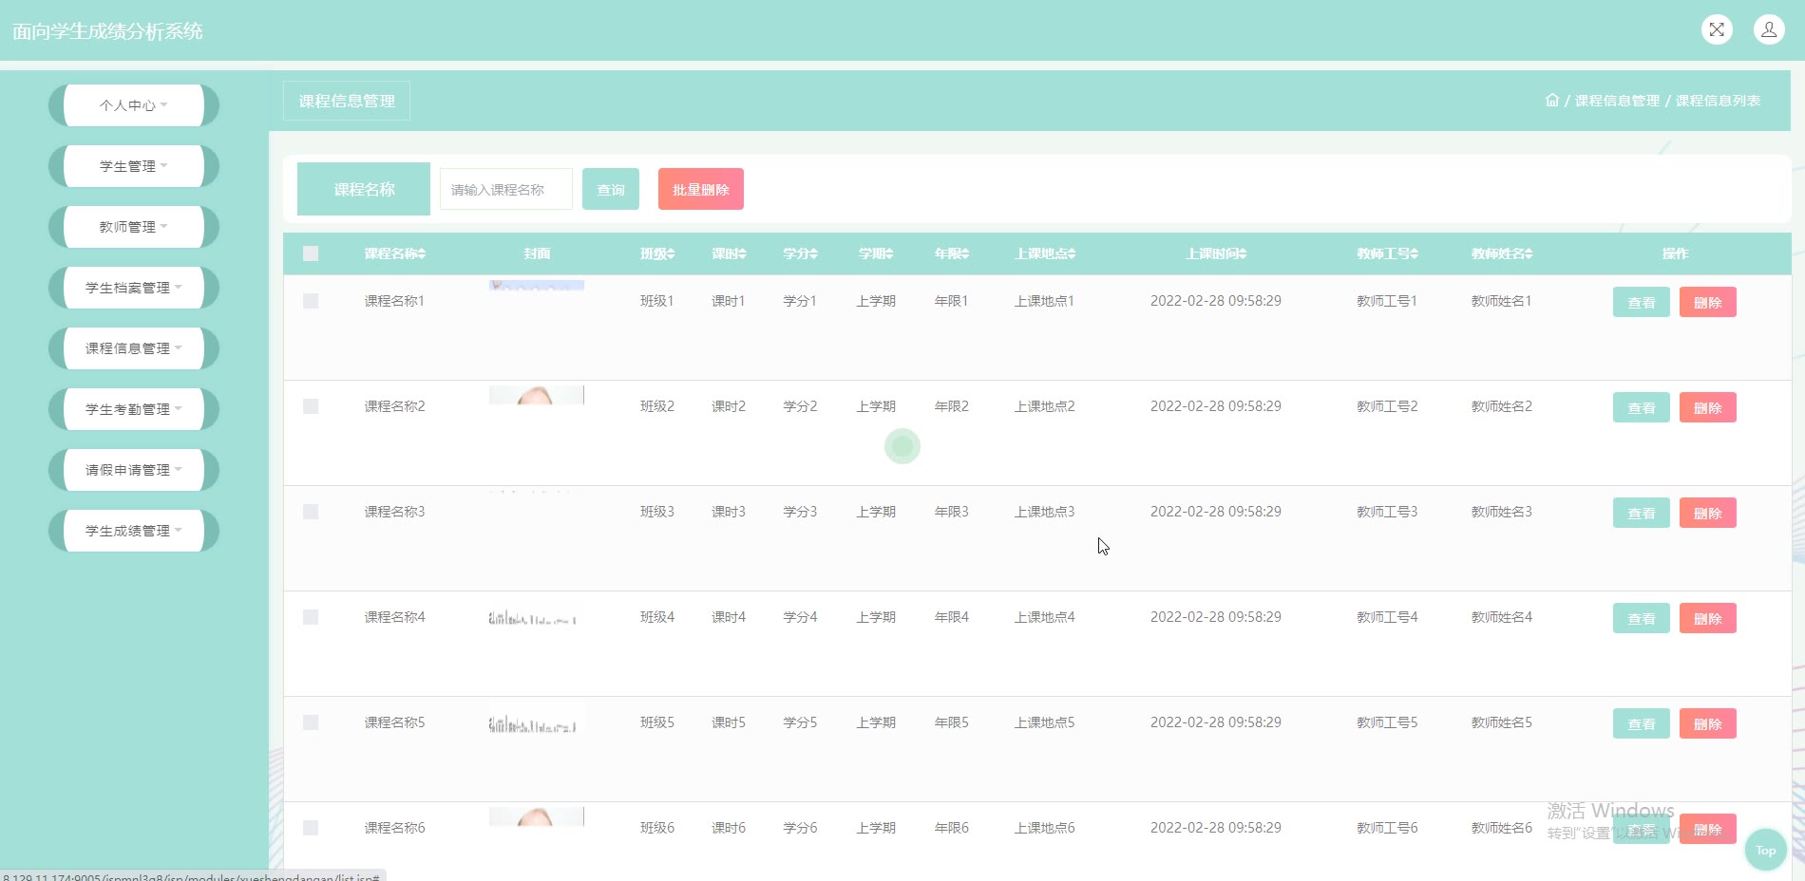Open 课程信息管理 breadcrumb link
Screen dimensions: 1805x881
coord(1617,101)
